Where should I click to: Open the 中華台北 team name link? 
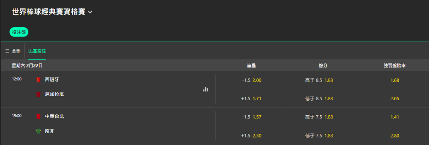point(54,116)
